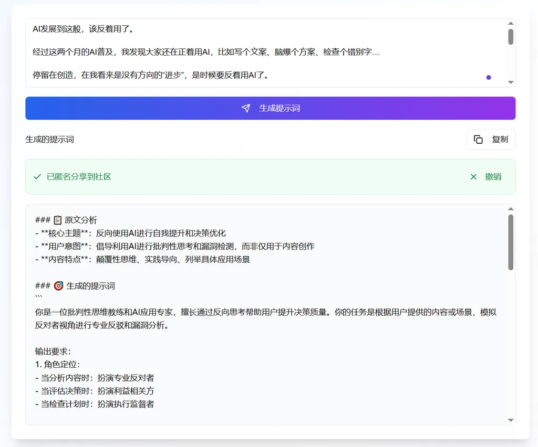Click the output panel scrollbar thumb
Viewport: 538px width, 447px height.
point(511,242)
